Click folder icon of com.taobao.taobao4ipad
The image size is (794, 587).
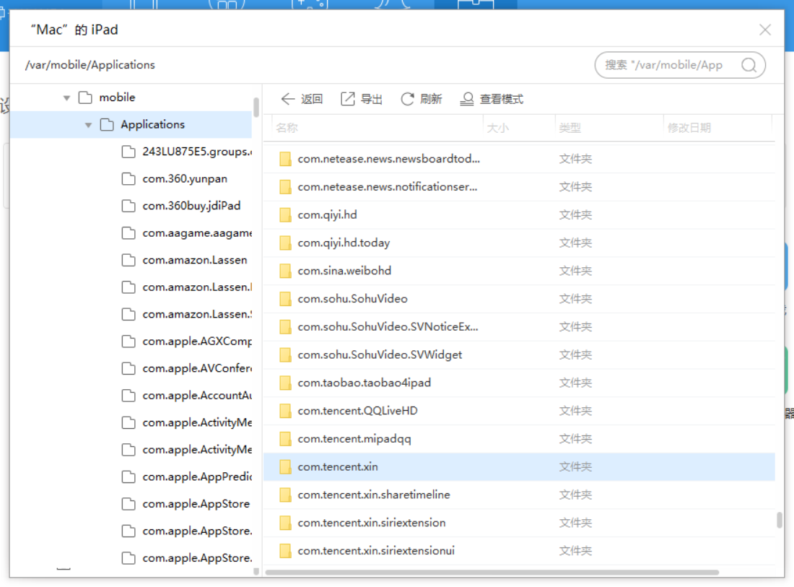coord(286,383)
